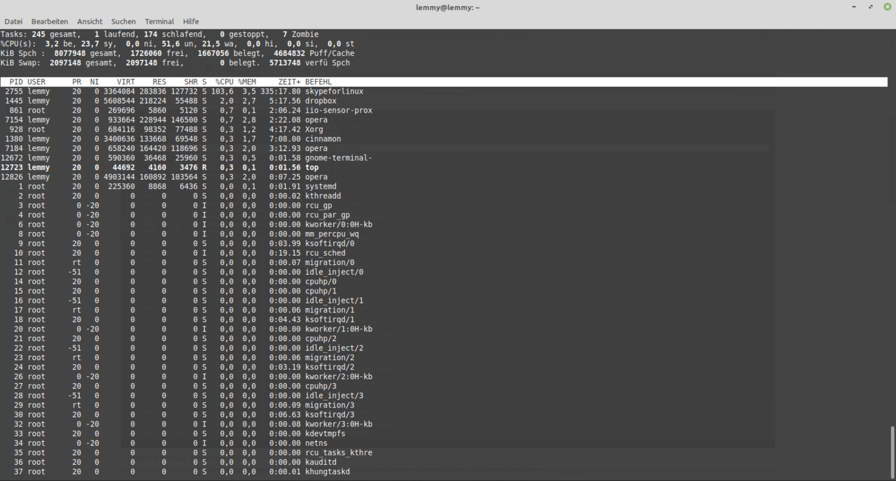Select the iio-sensor-prox process name
This screenshot has width=896, height=481.
(x=339, y=110)
